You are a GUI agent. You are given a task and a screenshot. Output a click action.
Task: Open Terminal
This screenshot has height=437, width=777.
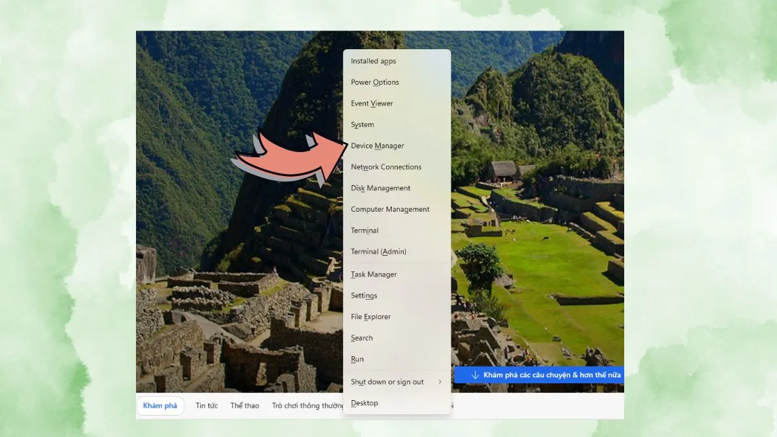pos(365,230)
